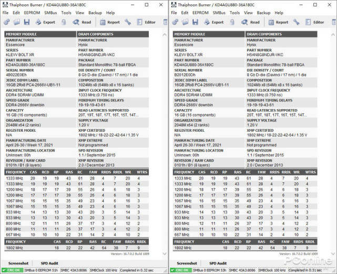The height and width of the screenshot is (274, 337).
Task: Click Read in the left window toolbar
Action: click(82, 22)
